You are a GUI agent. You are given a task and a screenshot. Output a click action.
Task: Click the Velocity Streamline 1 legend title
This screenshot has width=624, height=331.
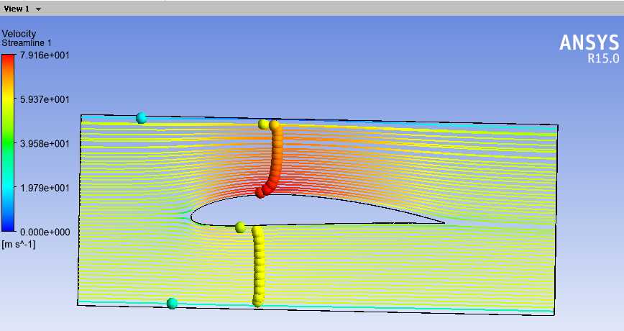click(27, 38)
